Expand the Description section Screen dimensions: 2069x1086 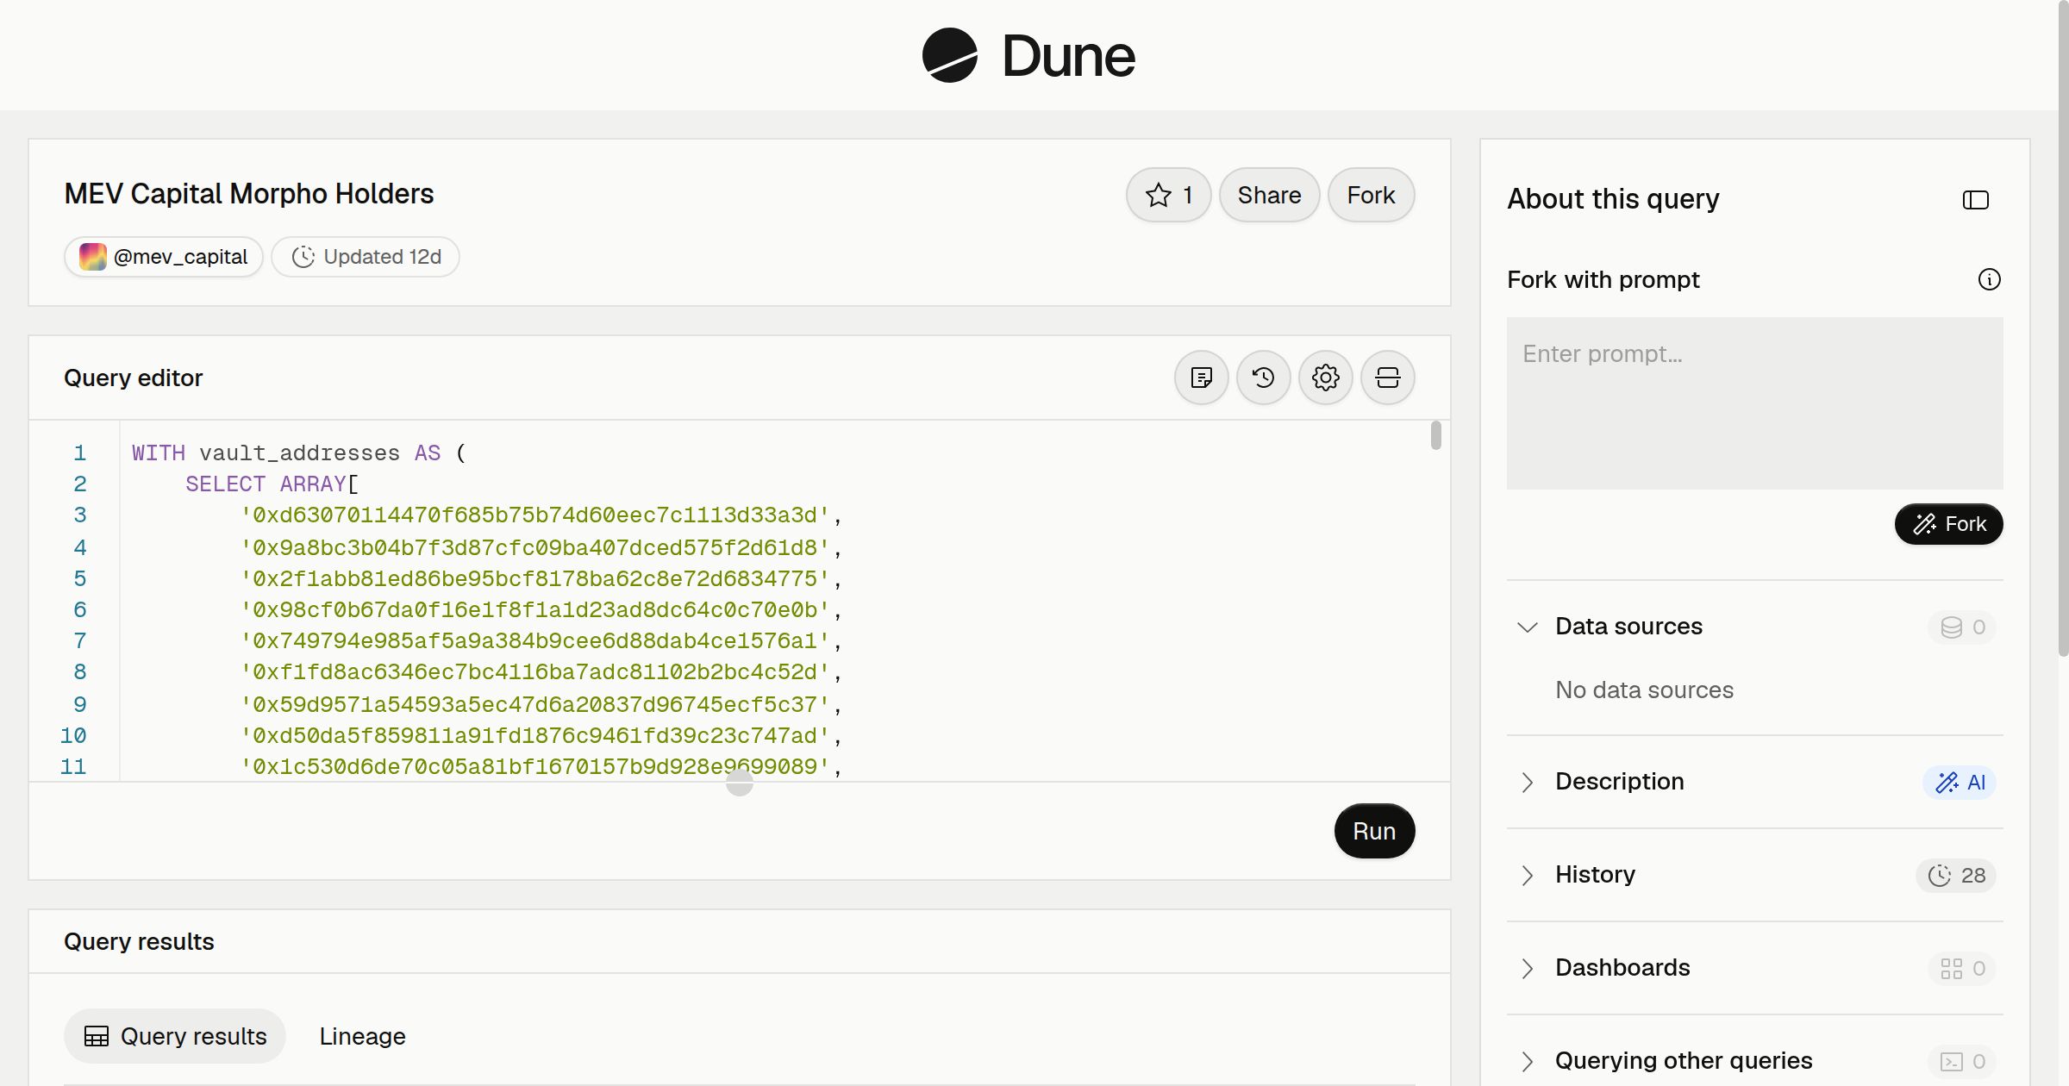(x=1527, y=782)
